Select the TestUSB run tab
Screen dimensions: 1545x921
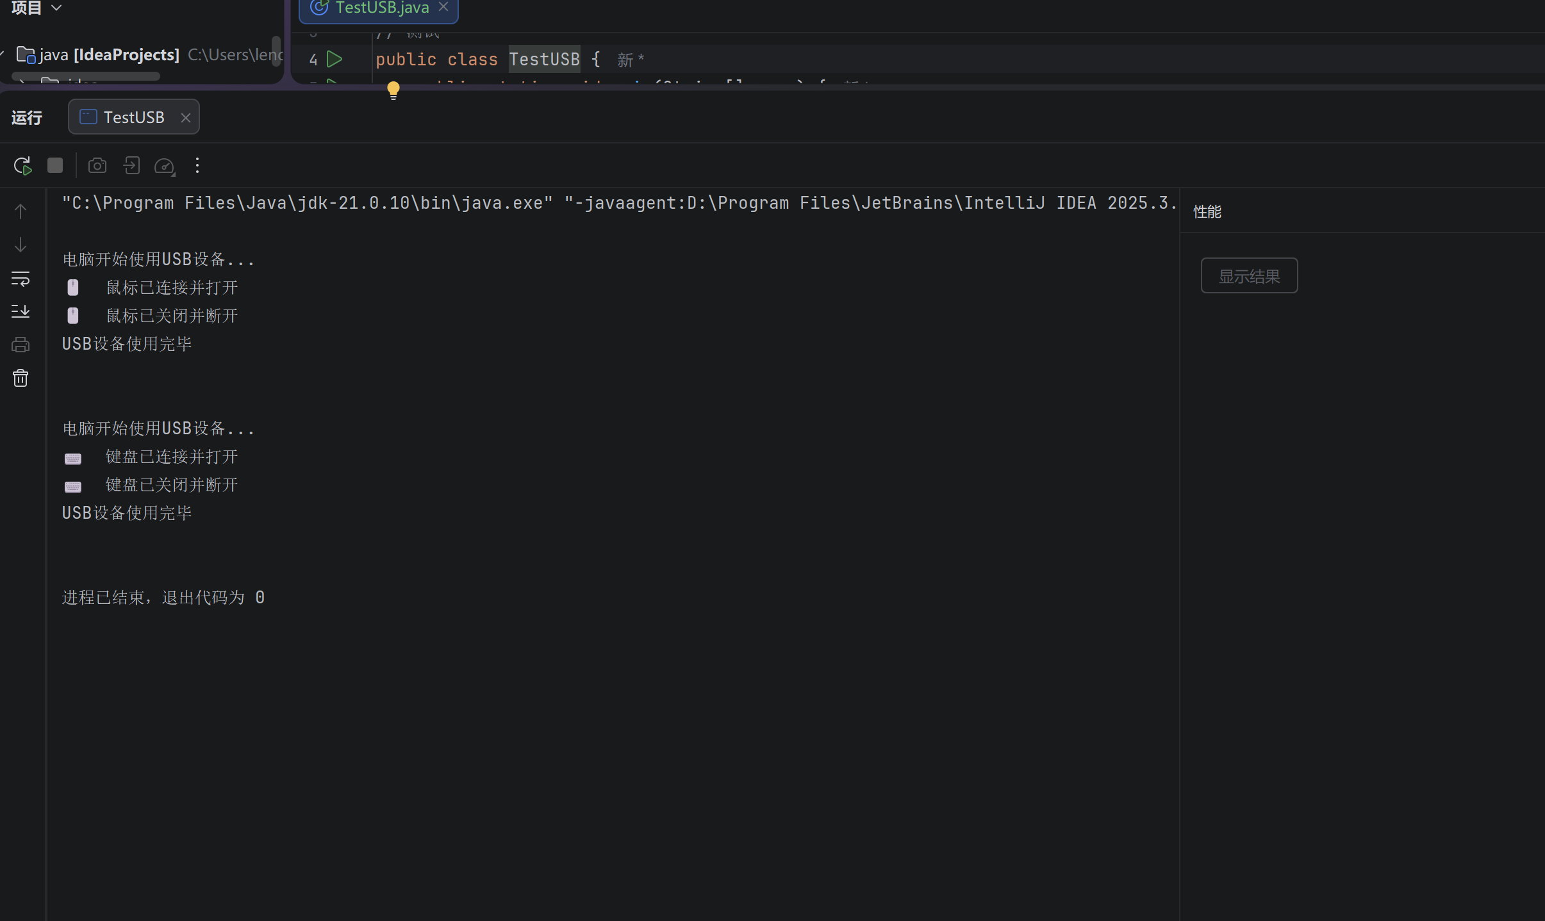pyautogui.click(x=133, y=117)
